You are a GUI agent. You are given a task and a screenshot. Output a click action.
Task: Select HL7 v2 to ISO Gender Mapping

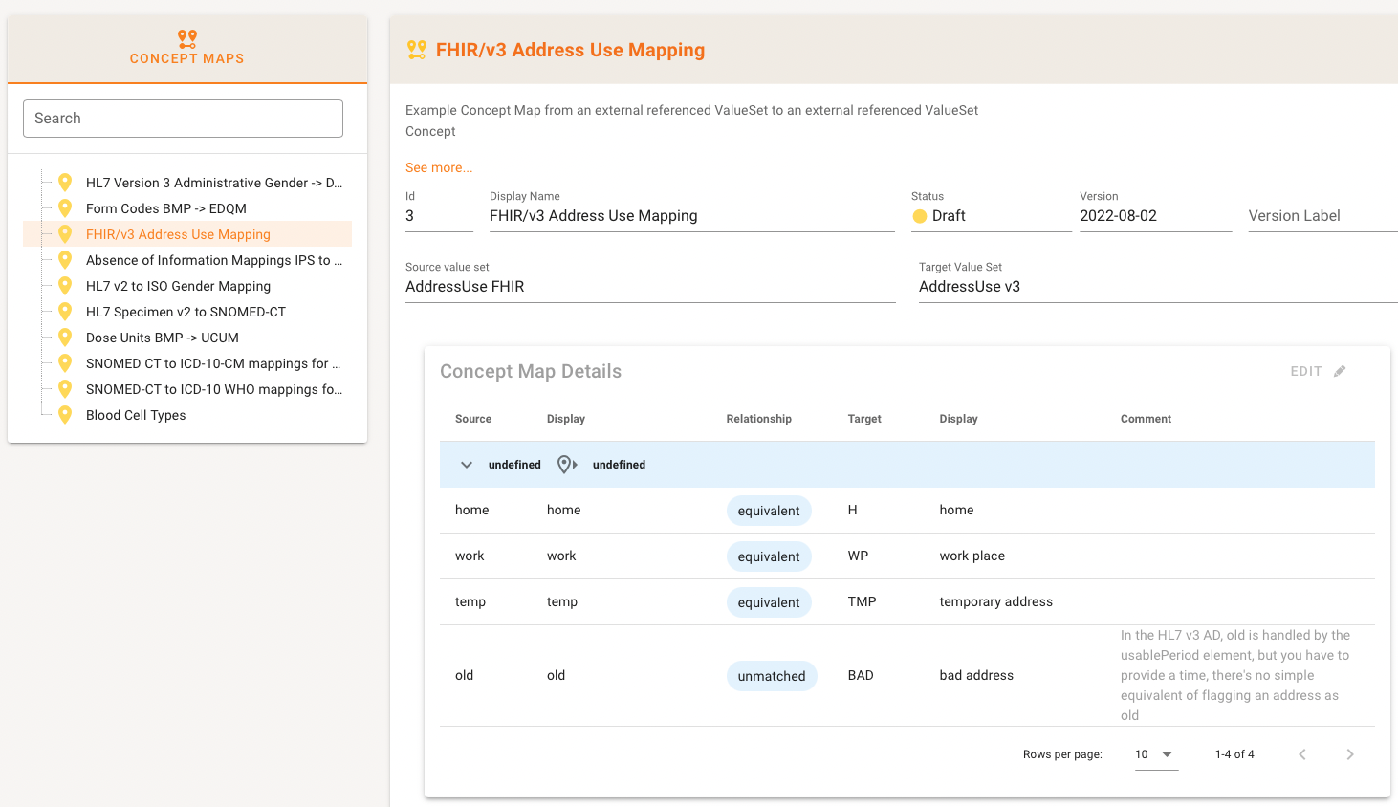(x=178, y=286)
